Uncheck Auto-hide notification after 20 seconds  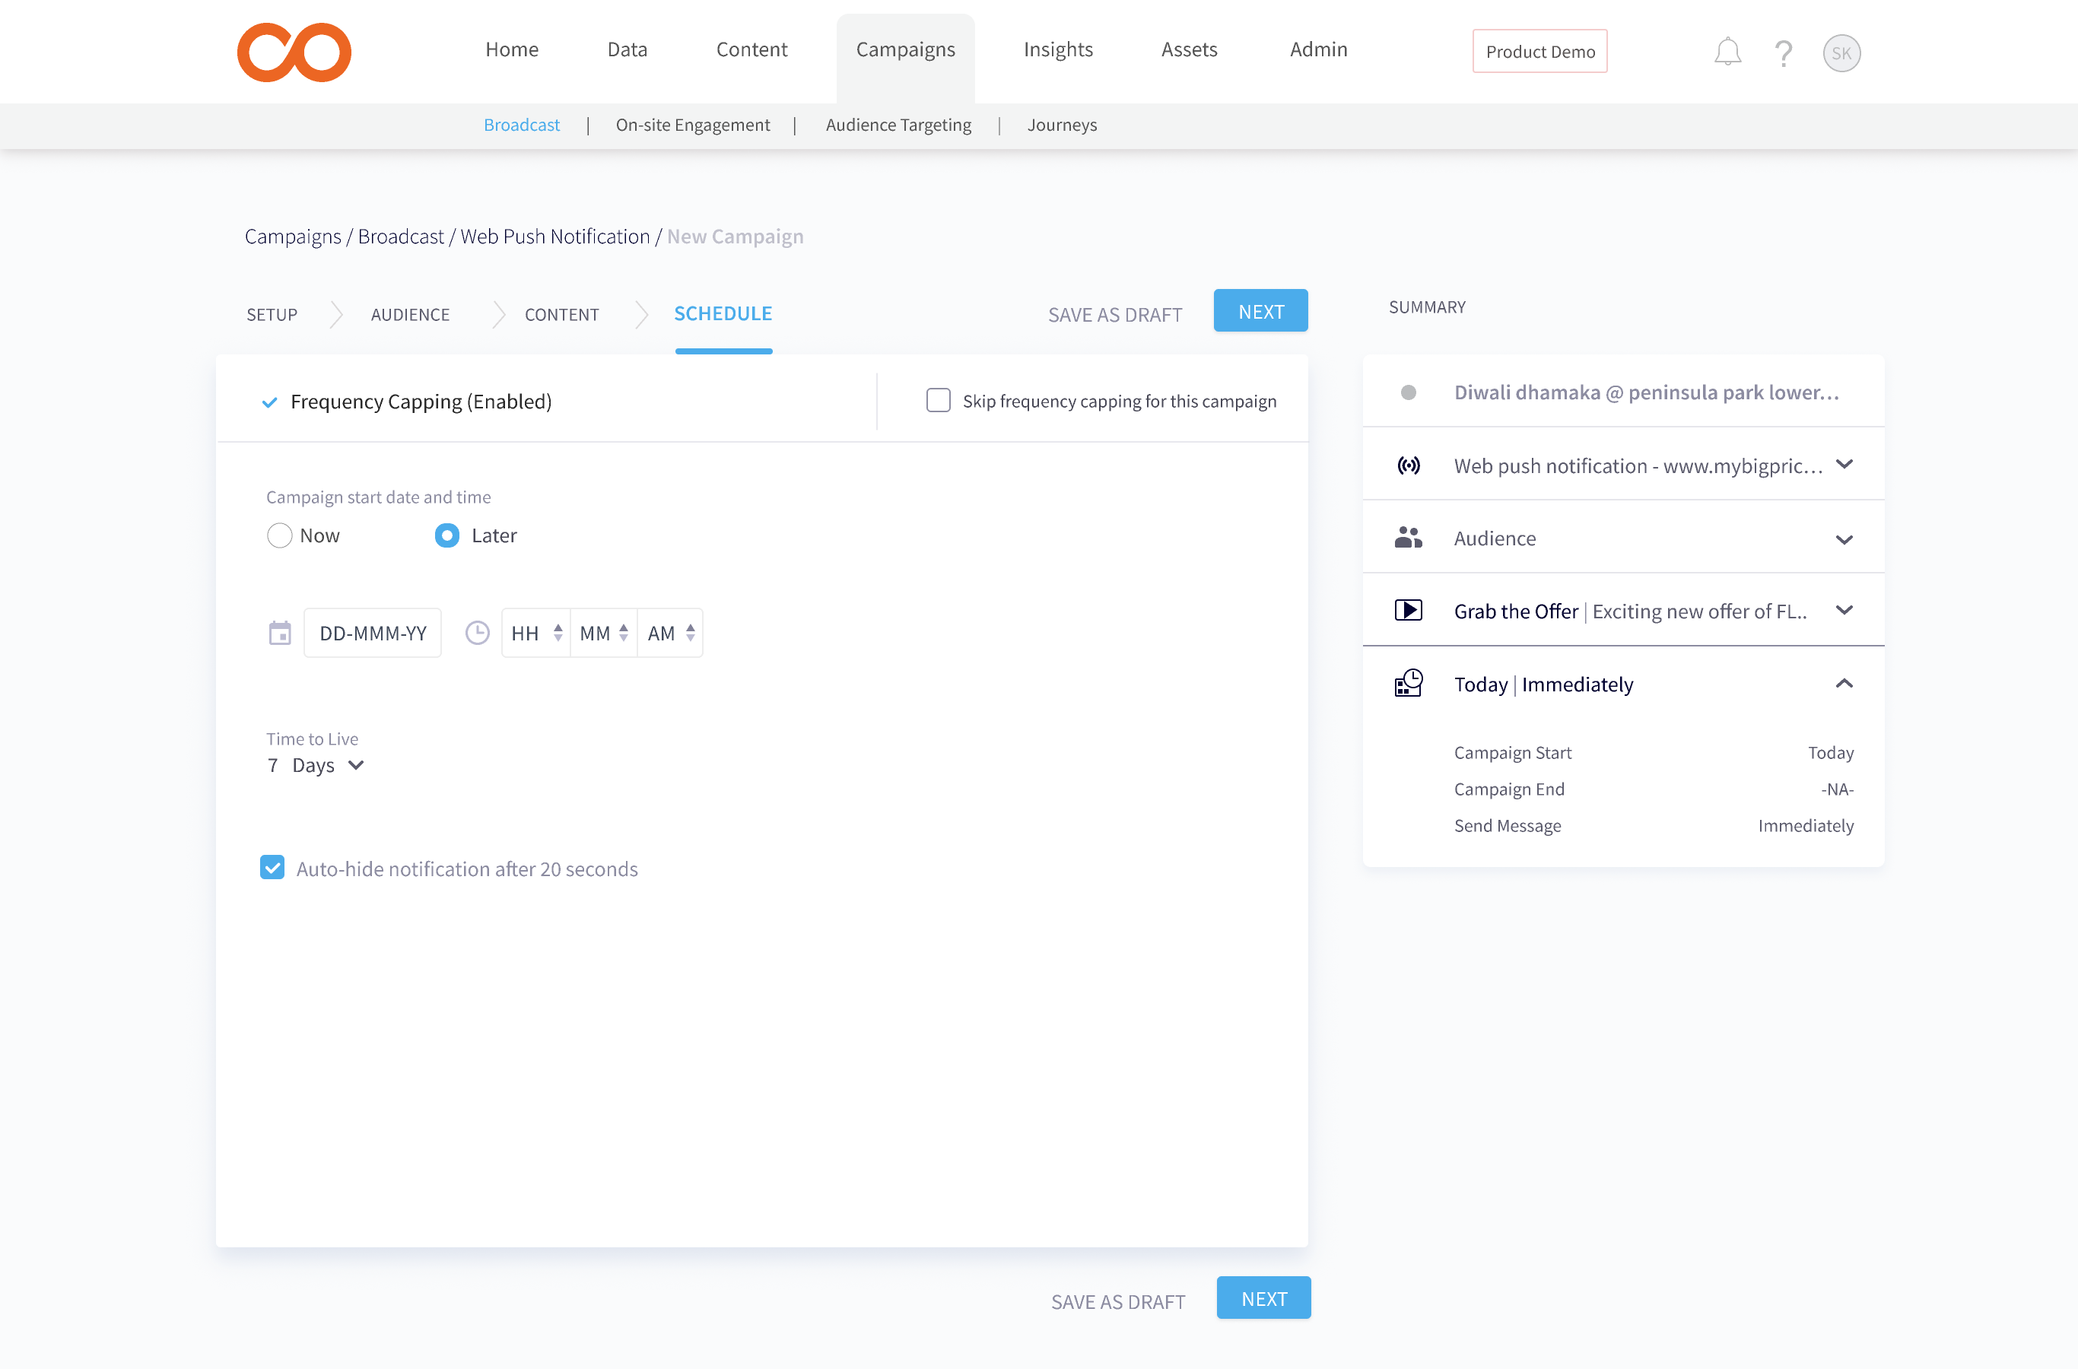272,868
